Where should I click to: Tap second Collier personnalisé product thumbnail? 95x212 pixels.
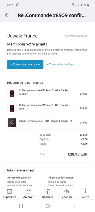[x=12, y=108]
